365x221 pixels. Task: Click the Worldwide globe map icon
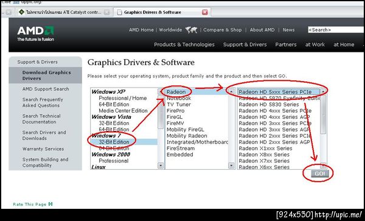pyautogui.click(x=192, y=30)
